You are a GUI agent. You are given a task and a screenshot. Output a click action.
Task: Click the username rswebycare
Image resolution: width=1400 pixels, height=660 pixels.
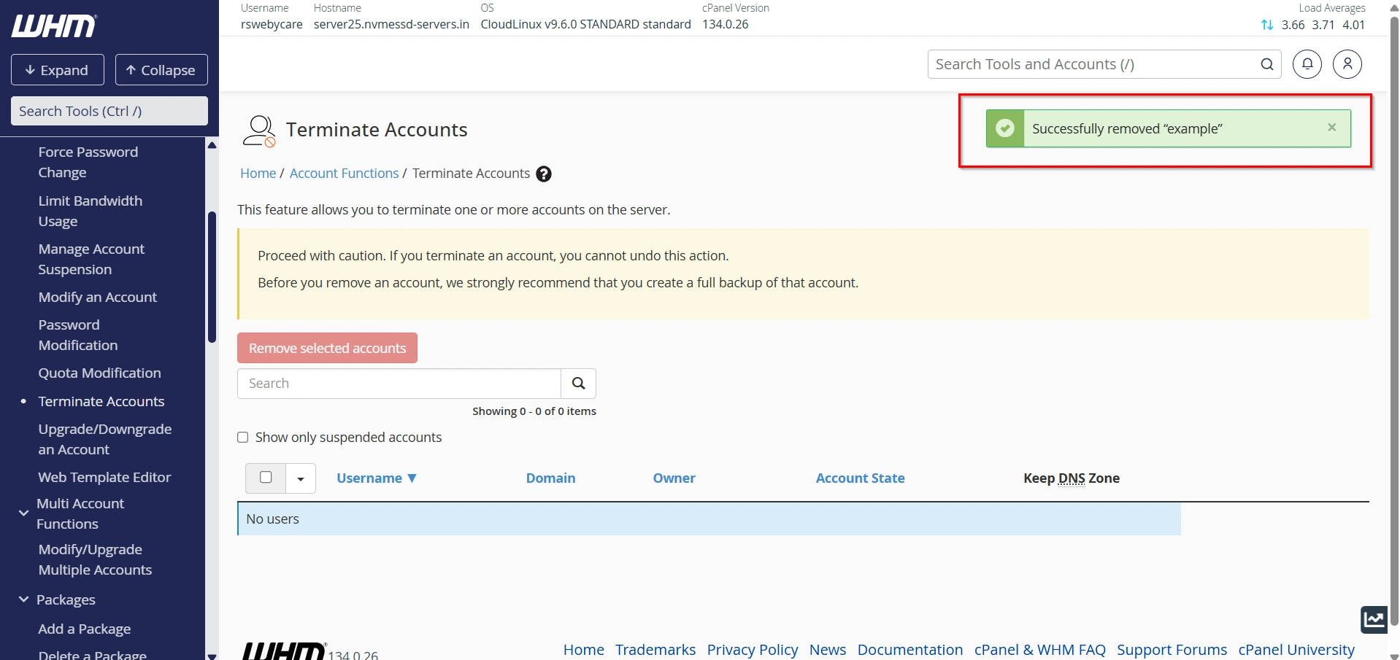[272, 24]
